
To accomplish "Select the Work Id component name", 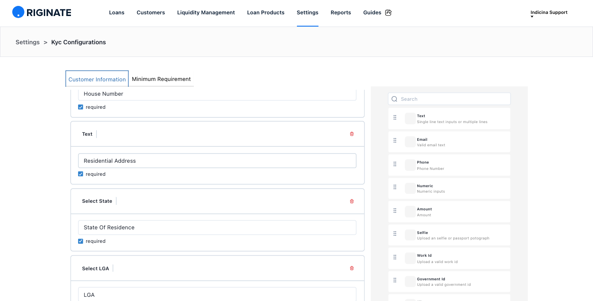I will pos(424,255).
